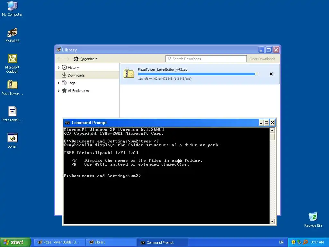Launch MyPal 68 browser shortcut

click(x=12, y=35)
